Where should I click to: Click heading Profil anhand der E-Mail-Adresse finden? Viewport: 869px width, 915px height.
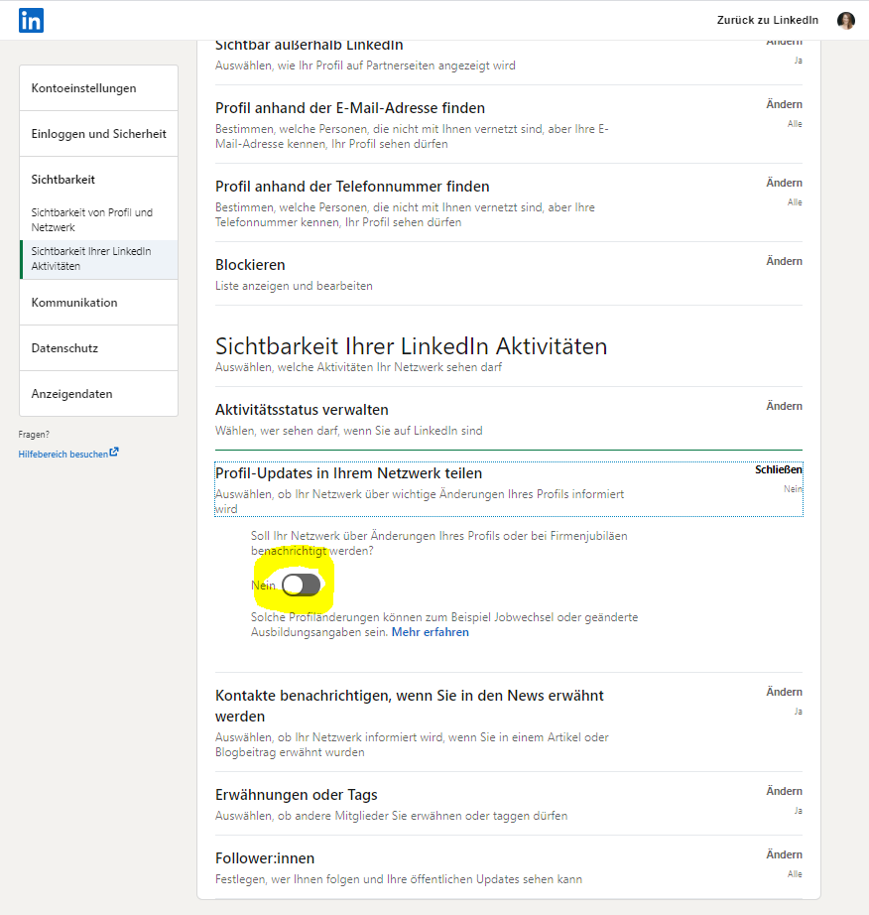[x=350, y=108]
